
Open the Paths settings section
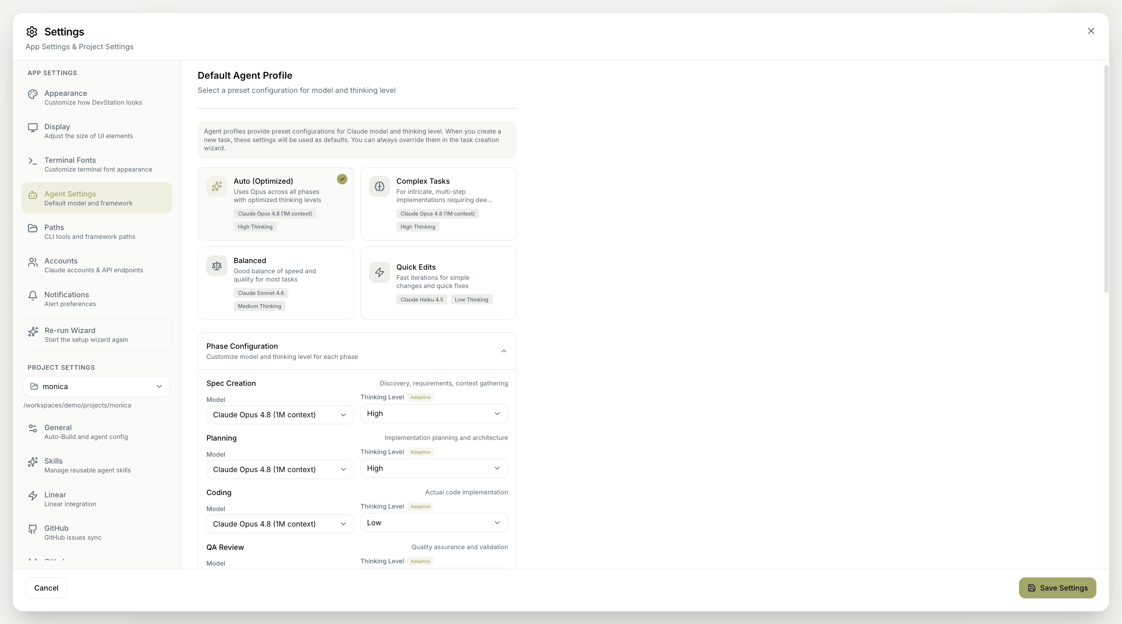pos(97,232)
